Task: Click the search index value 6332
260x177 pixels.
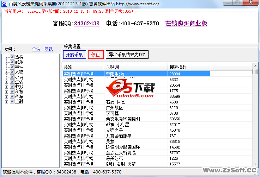Action: (174, 80)
